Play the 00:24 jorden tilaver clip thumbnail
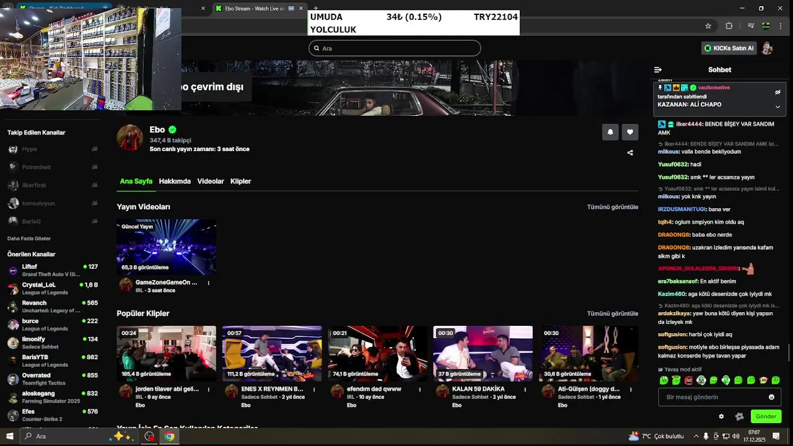 (x=166, y=353)
